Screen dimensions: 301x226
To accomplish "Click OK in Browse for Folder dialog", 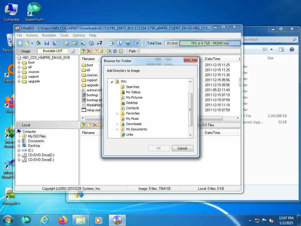I will 158,148.
